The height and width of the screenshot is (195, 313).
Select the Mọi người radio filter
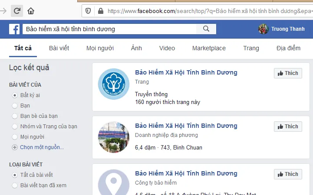tap(15, 137)
